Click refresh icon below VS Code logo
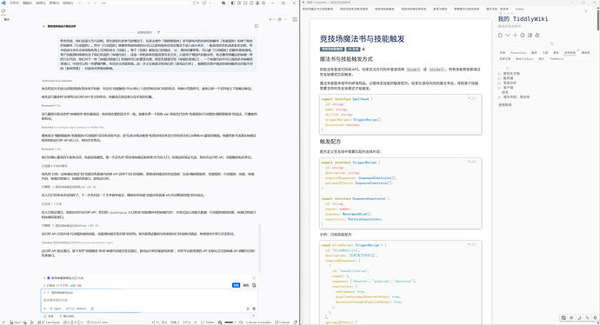The height and width of the screenshot is (325, 600). (x=3, y=11)
